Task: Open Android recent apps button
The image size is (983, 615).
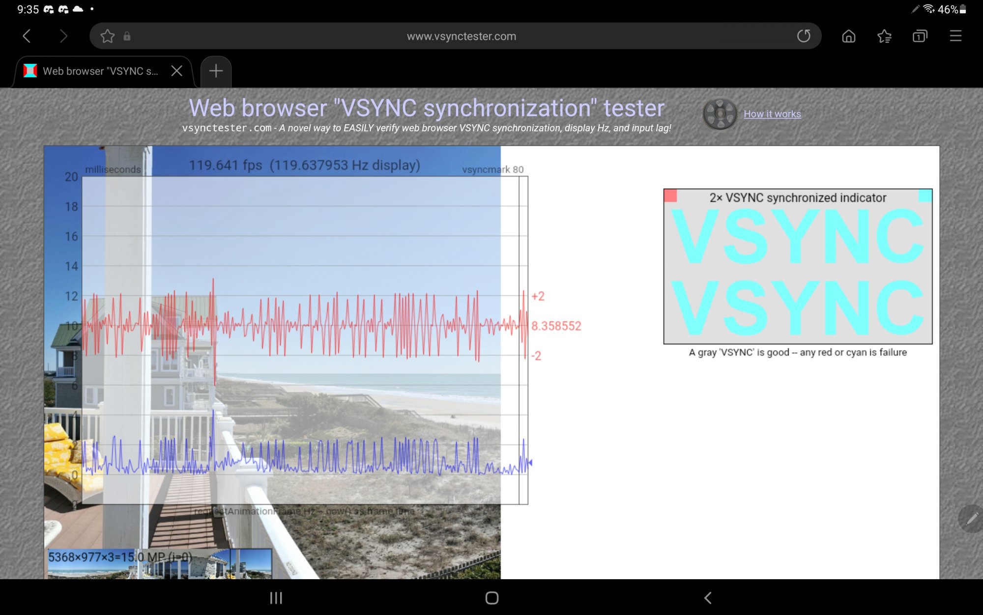Action: tap(276, 598)
